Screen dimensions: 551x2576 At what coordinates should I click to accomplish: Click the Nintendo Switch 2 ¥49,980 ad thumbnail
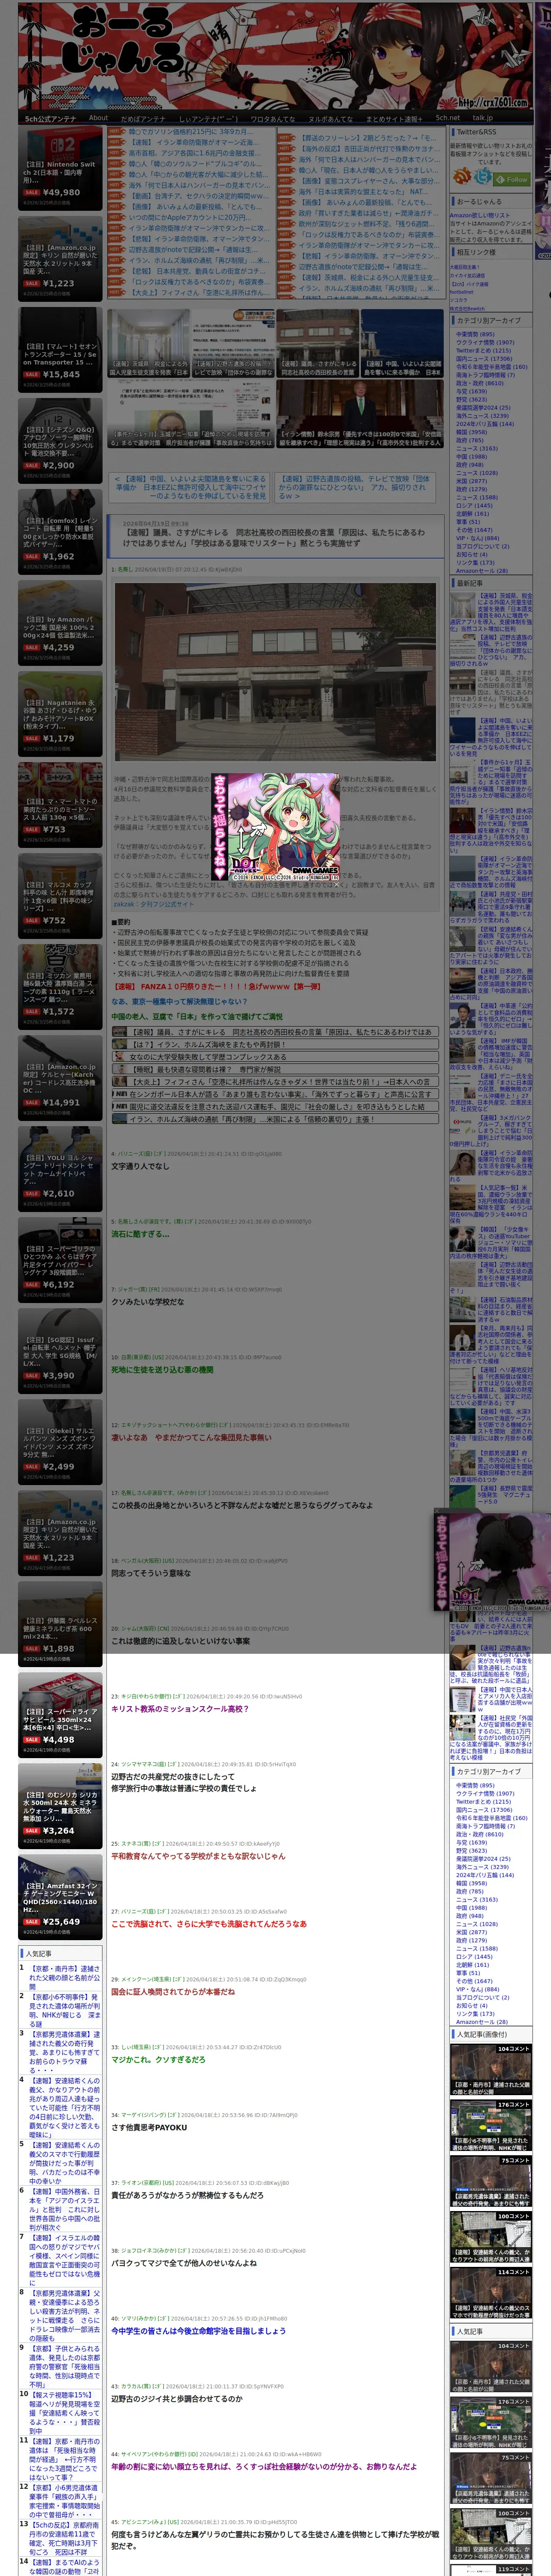click(60, 168)
